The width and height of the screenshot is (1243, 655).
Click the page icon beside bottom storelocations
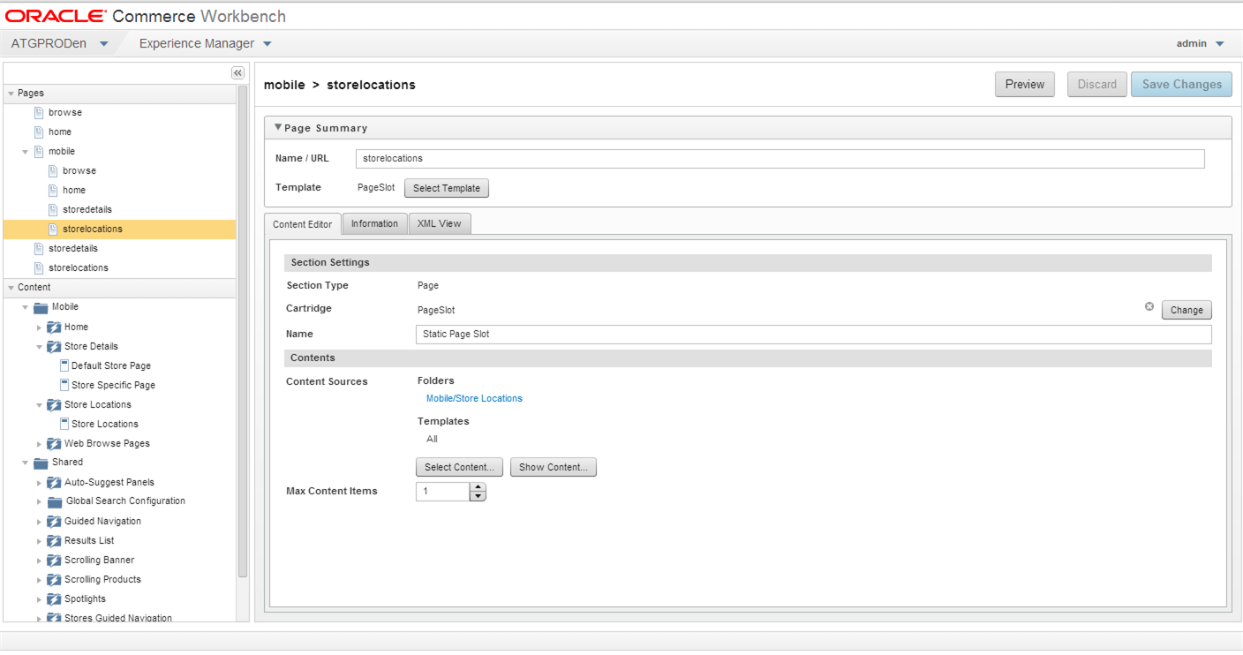pos(39,267)
